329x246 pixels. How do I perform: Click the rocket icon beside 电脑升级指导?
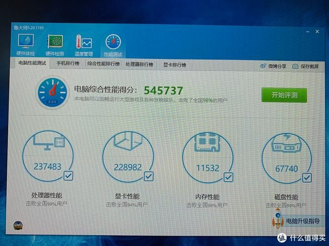click(278, 219)
